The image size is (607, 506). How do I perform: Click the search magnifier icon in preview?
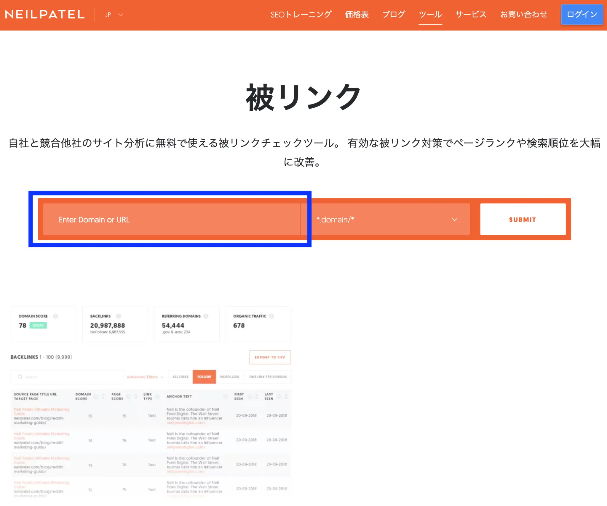(20, 377)
